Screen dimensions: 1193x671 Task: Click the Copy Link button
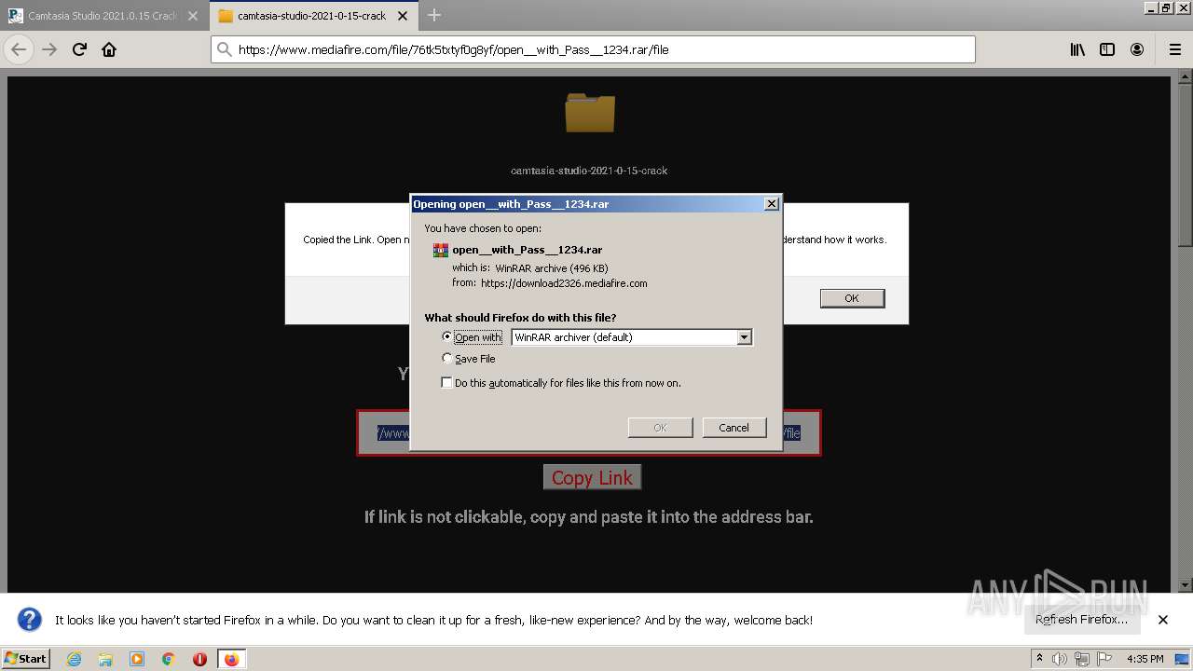pyautogui.click(x=592, y=477)
